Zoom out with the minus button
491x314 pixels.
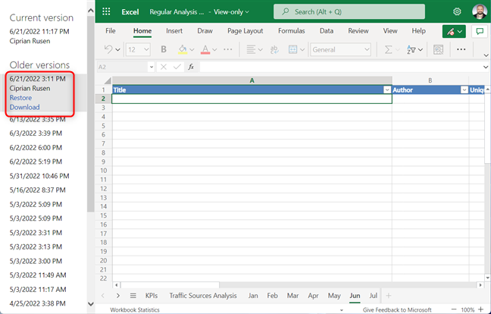(x=454, y=309)
